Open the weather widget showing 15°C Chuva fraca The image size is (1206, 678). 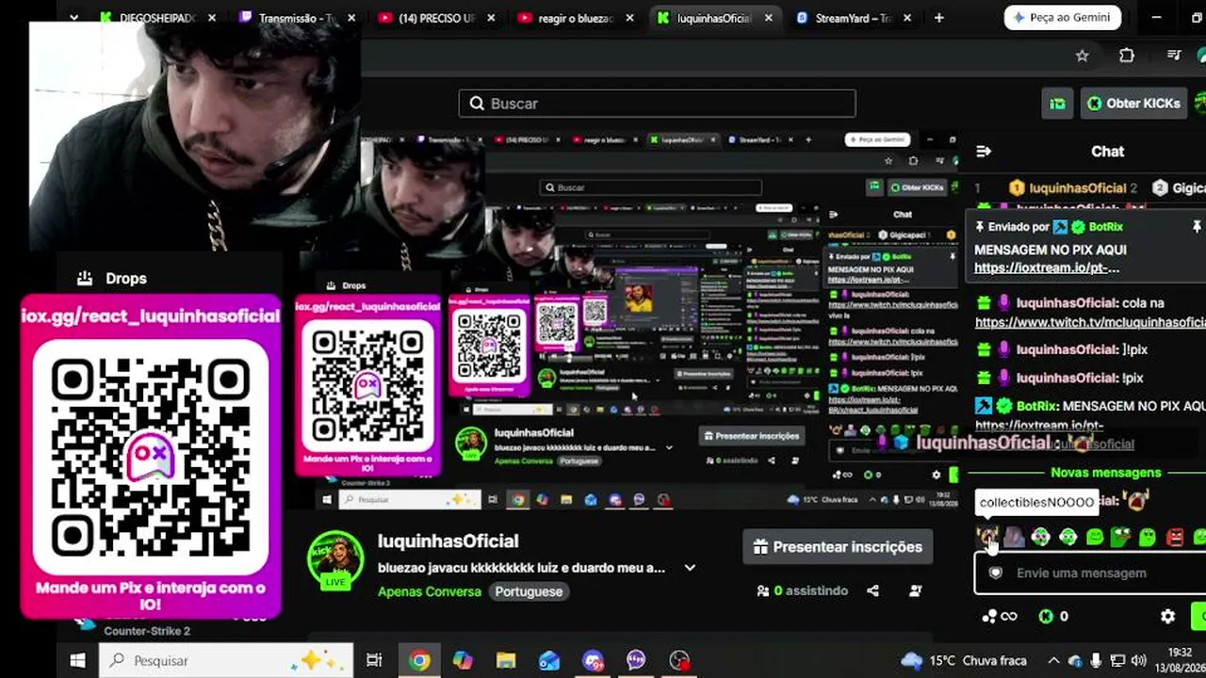964,661
